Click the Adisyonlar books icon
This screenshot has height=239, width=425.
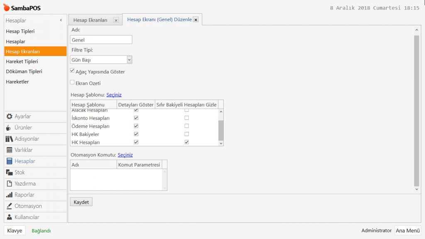tap(9, 139)
